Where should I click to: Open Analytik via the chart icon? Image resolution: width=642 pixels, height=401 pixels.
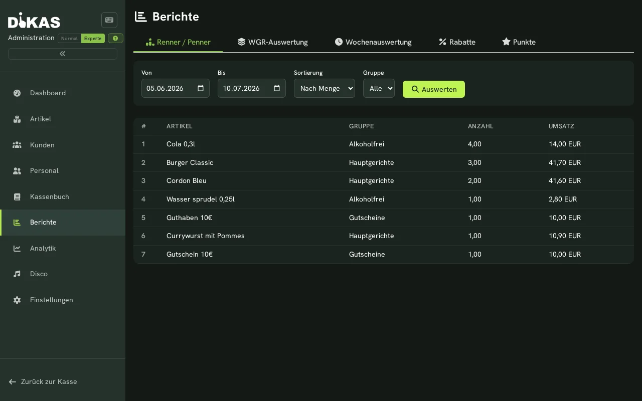17,248
